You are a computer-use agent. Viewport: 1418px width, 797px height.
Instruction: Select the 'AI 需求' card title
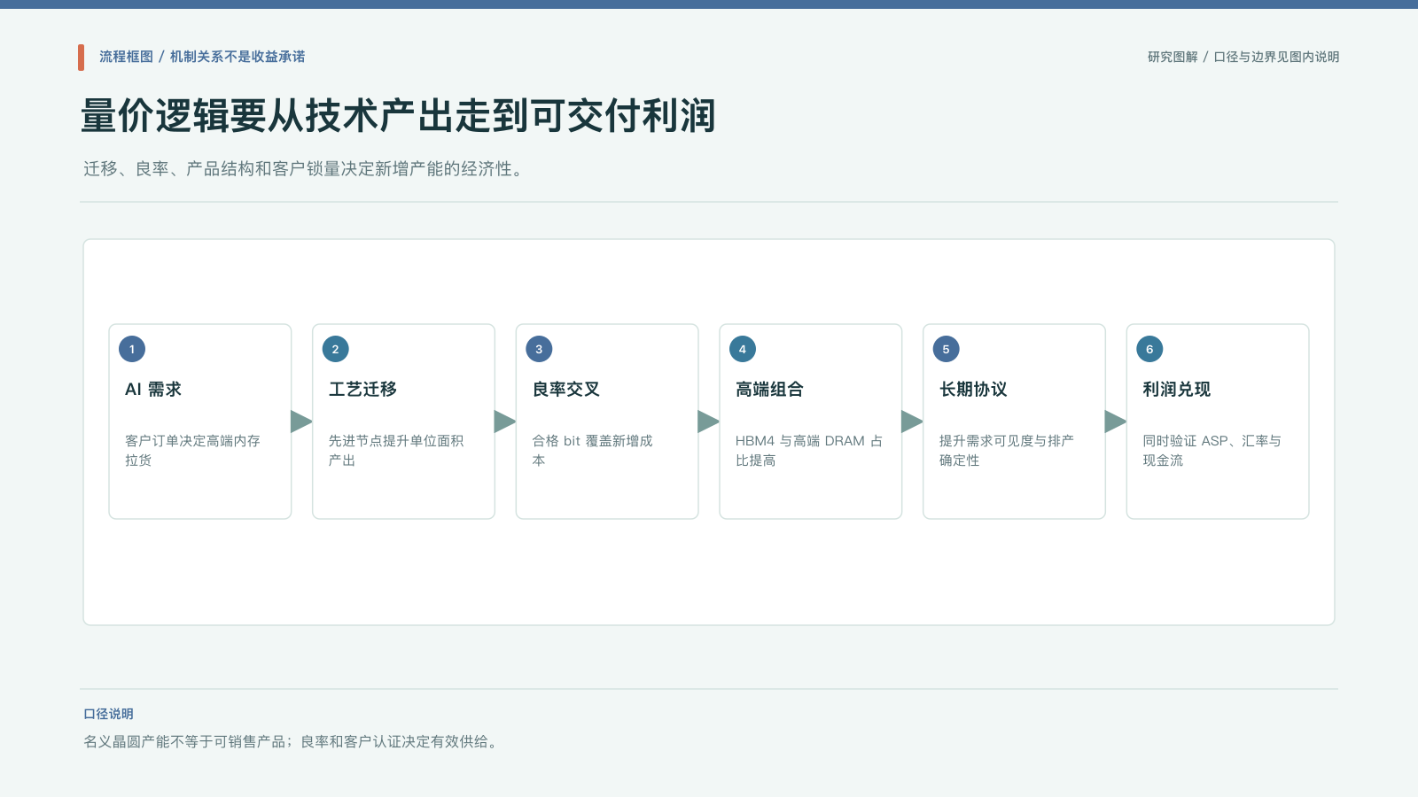(x=153, y=389)
